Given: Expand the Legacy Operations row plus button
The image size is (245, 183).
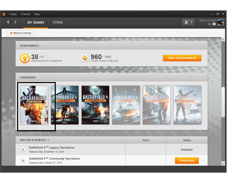Looking at the screenshot, I should 23,149.
